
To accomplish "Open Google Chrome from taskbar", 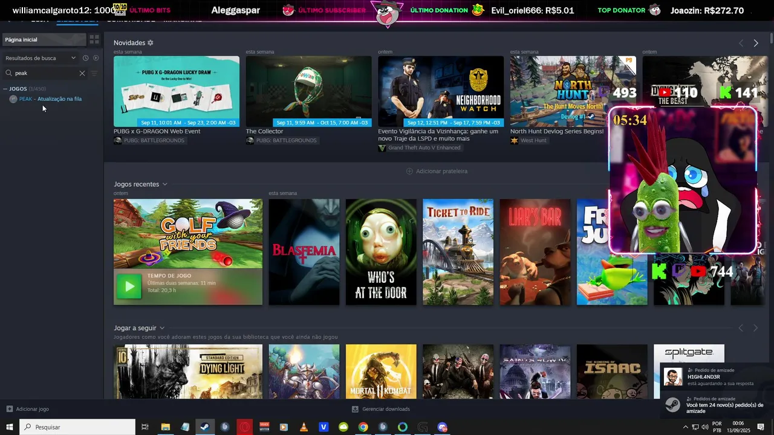I will click(x=363, y=427).
